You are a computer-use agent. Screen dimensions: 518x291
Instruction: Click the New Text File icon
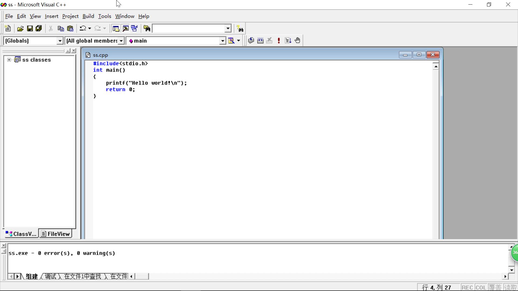tap(8, 29)
